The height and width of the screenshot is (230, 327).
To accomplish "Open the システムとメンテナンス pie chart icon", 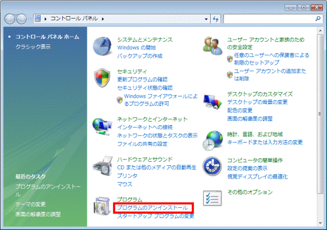I will point(102,46).
